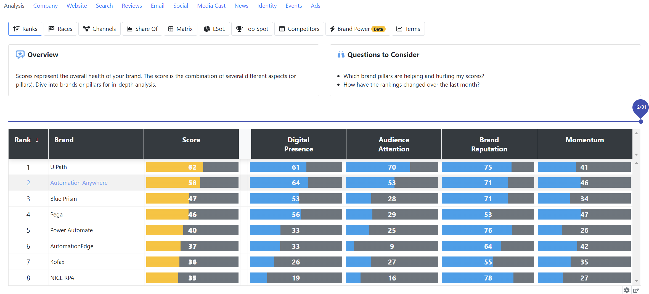Open the Top Spot trophy view
The image size is (649, 294).
tap(252, 29)
